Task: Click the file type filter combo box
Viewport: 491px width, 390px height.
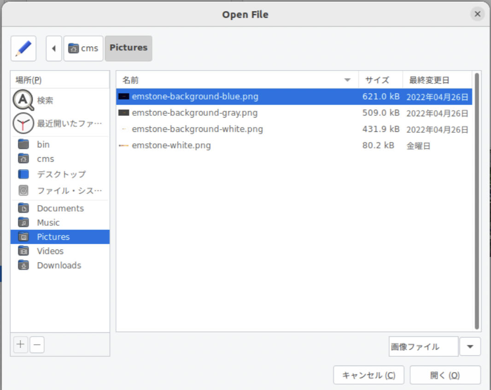Action: (423, 347)
